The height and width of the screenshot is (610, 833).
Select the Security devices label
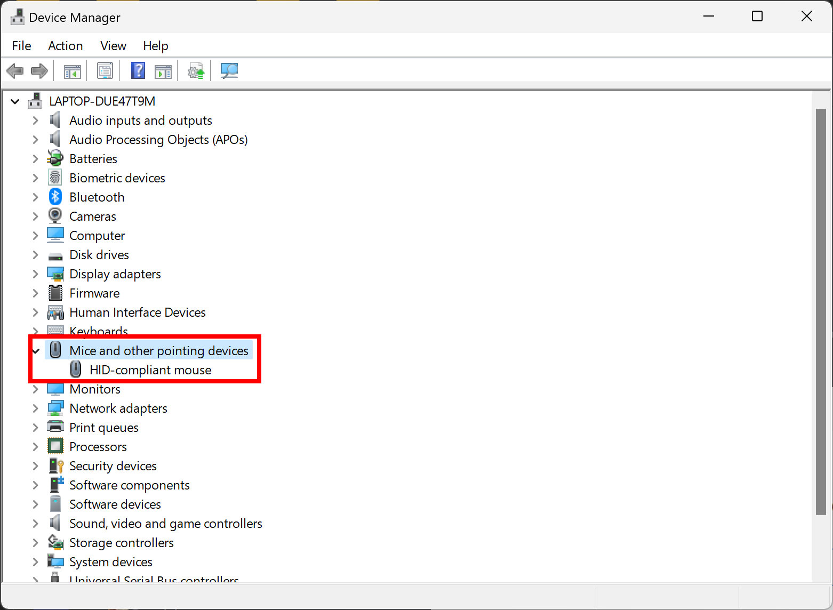pos(113,466)
